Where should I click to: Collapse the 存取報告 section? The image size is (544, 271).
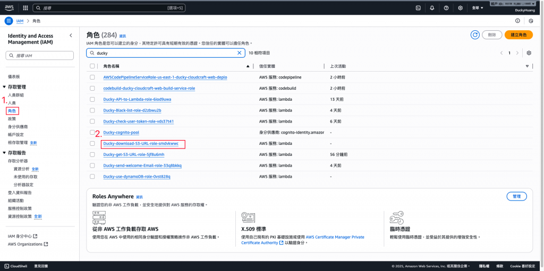[x=4, y=153]
